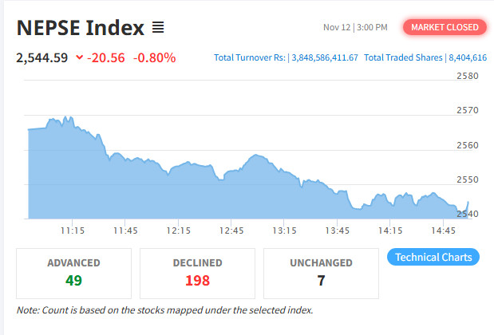Click the 11:15 time axis label
Image resolution: width=494 pixels, height=335 pixels.
tap(73, 231)
